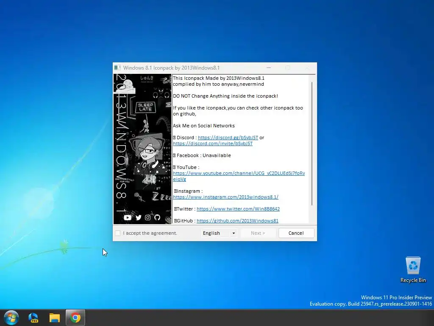
Task: Open the Twitter Win8B8642 link
Action: point(238,209)
